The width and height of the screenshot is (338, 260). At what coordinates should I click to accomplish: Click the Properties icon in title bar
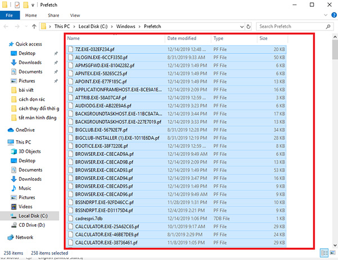pyautogui.click(x=17, y=5)
